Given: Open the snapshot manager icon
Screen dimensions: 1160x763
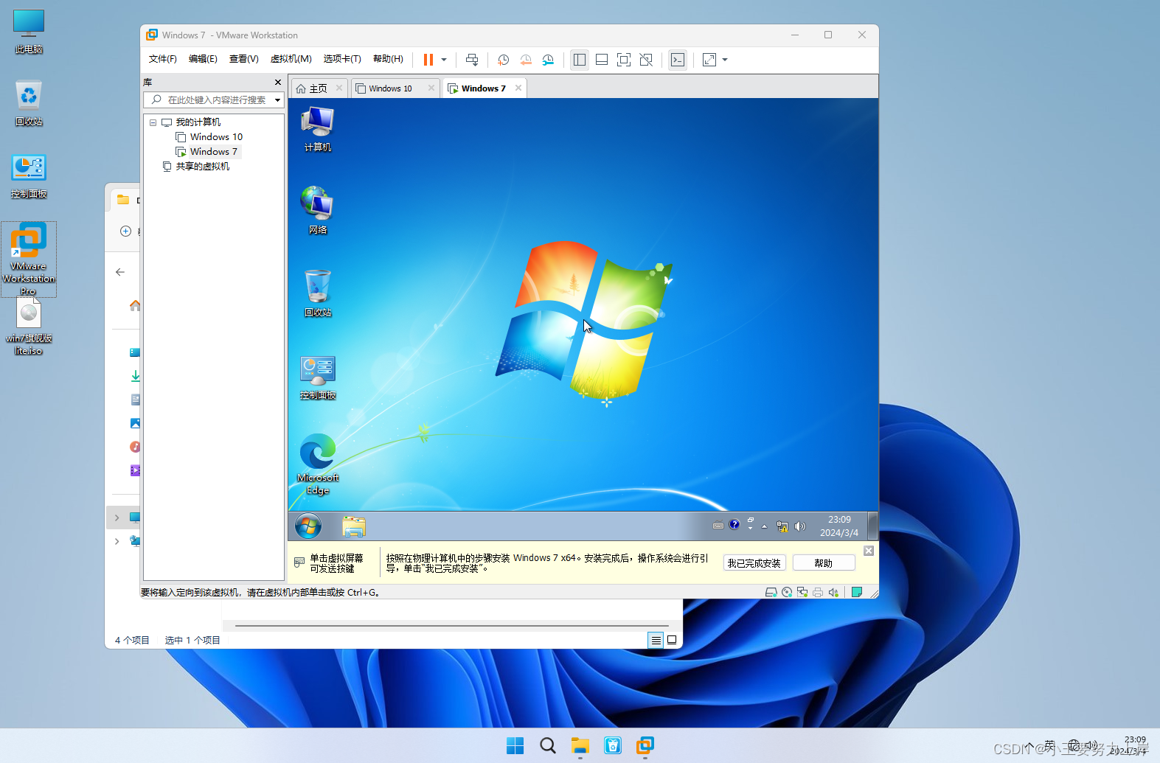Looking at the screenshot, I should (x=548, y=60).
